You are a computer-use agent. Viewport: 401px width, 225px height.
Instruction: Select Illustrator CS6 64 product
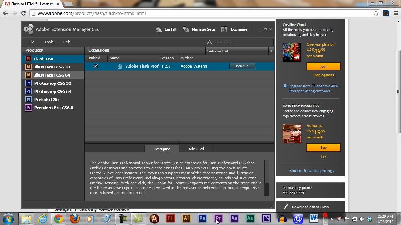coord(53,75)
